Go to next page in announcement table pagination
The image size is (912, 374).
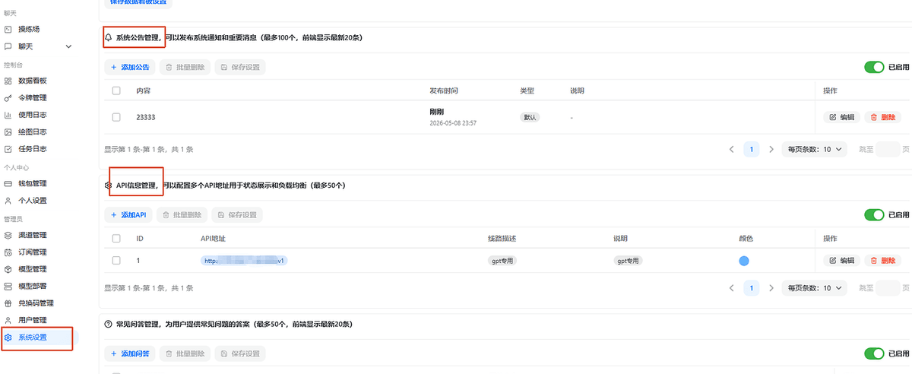pos(771,149)
